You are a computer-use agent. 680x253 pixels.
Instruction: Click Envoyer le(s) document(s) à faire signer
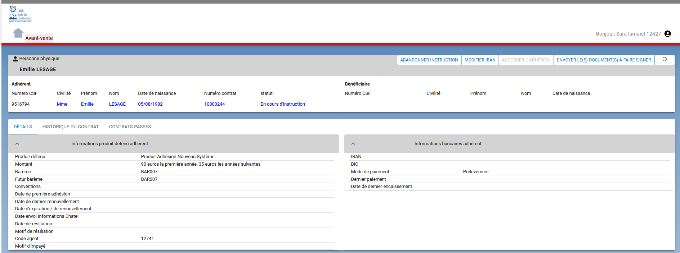click(604, 60)
